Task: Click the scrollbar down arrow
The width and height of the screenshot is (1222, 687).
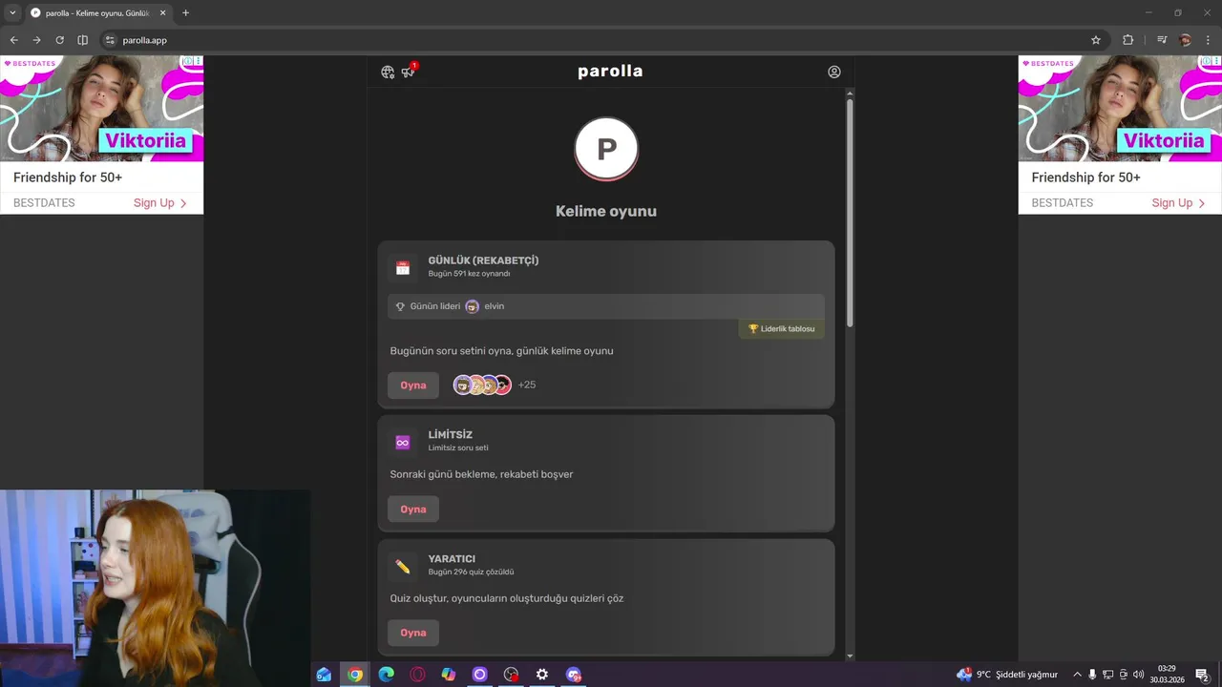Action: pyautogui.click(x=850, y=656)
